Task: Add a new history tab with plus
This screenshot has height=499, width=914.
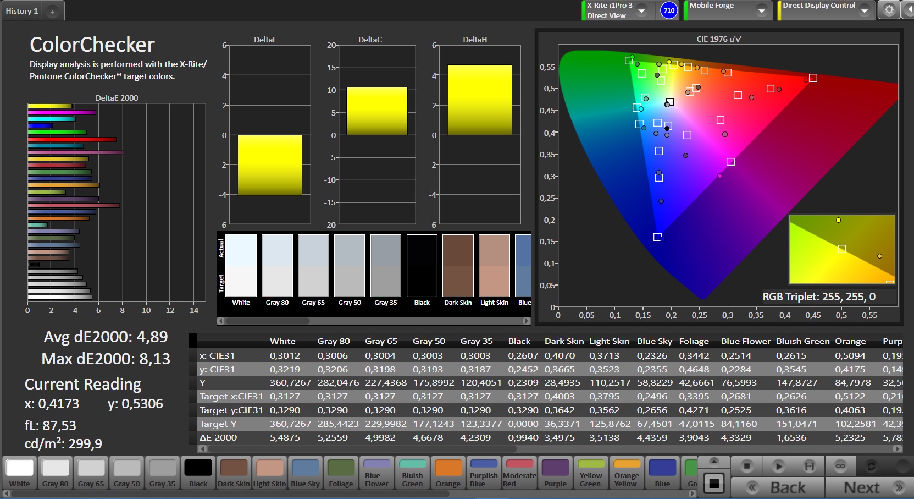Action: coord(52,12)
